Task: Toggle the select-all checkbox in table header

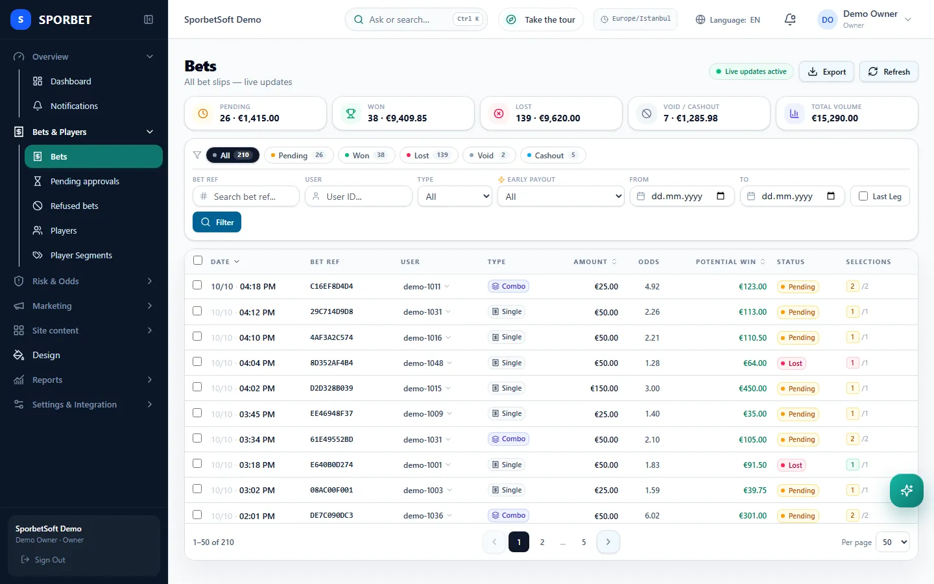Action: tap(198, 260)
